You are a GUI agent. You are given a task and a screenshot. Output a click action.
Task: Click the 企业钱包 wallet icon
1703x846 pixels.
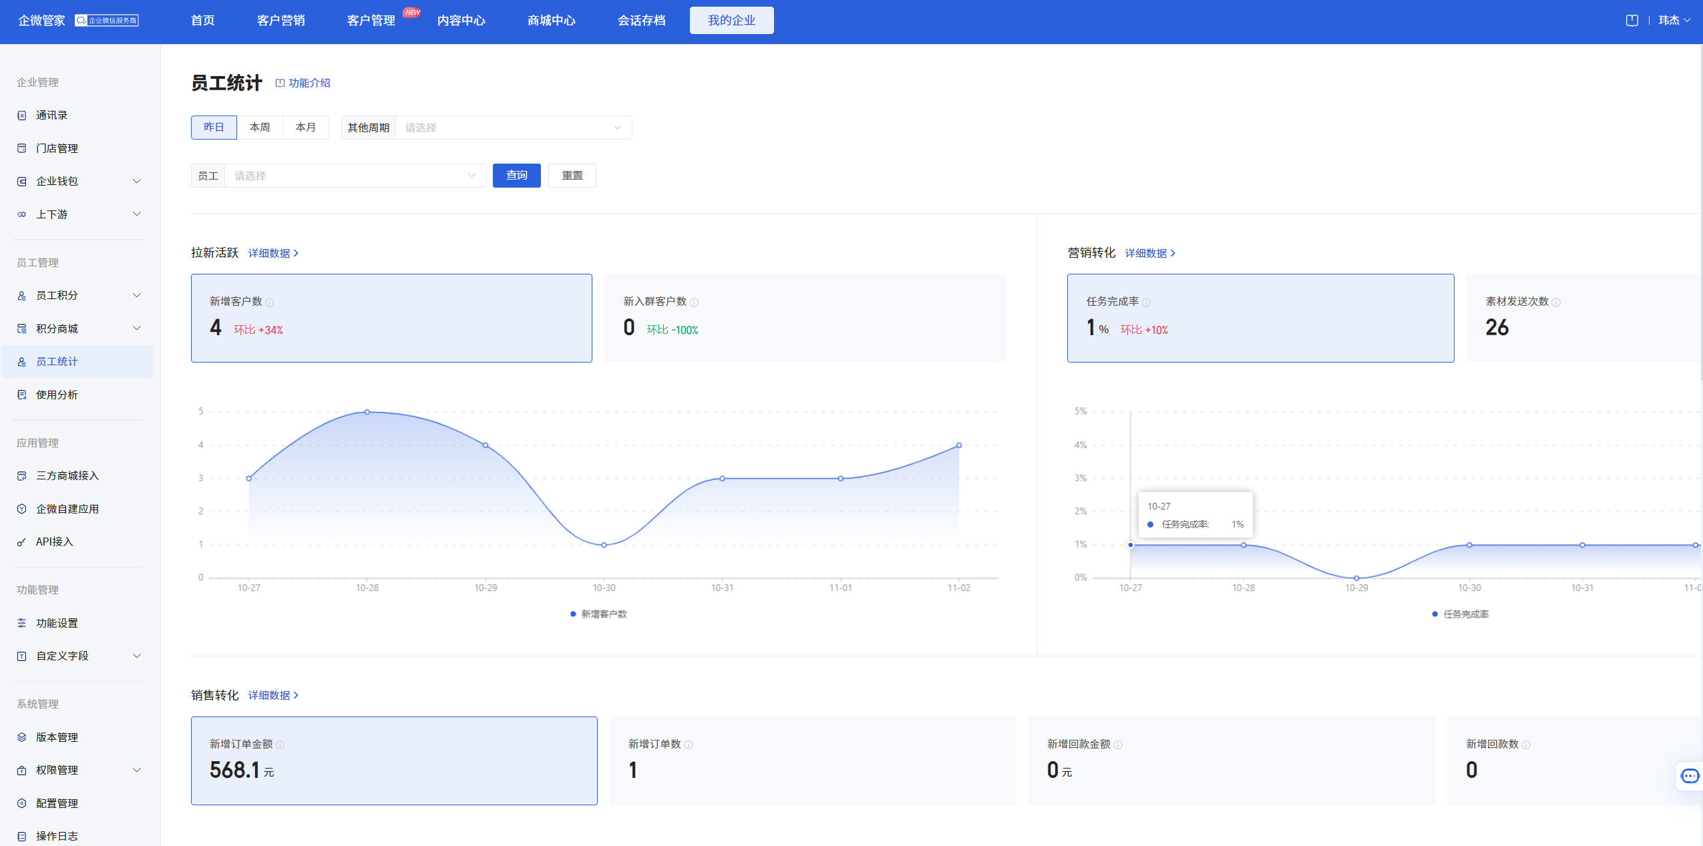click(x=21, y=182)
